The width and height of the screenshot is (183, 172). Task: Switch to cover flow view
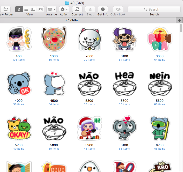pos(40,9)
